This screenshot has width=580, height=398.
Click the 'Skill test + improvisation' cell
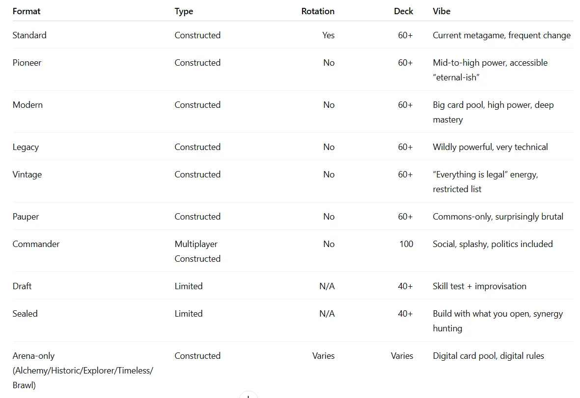tap(479, 286)
